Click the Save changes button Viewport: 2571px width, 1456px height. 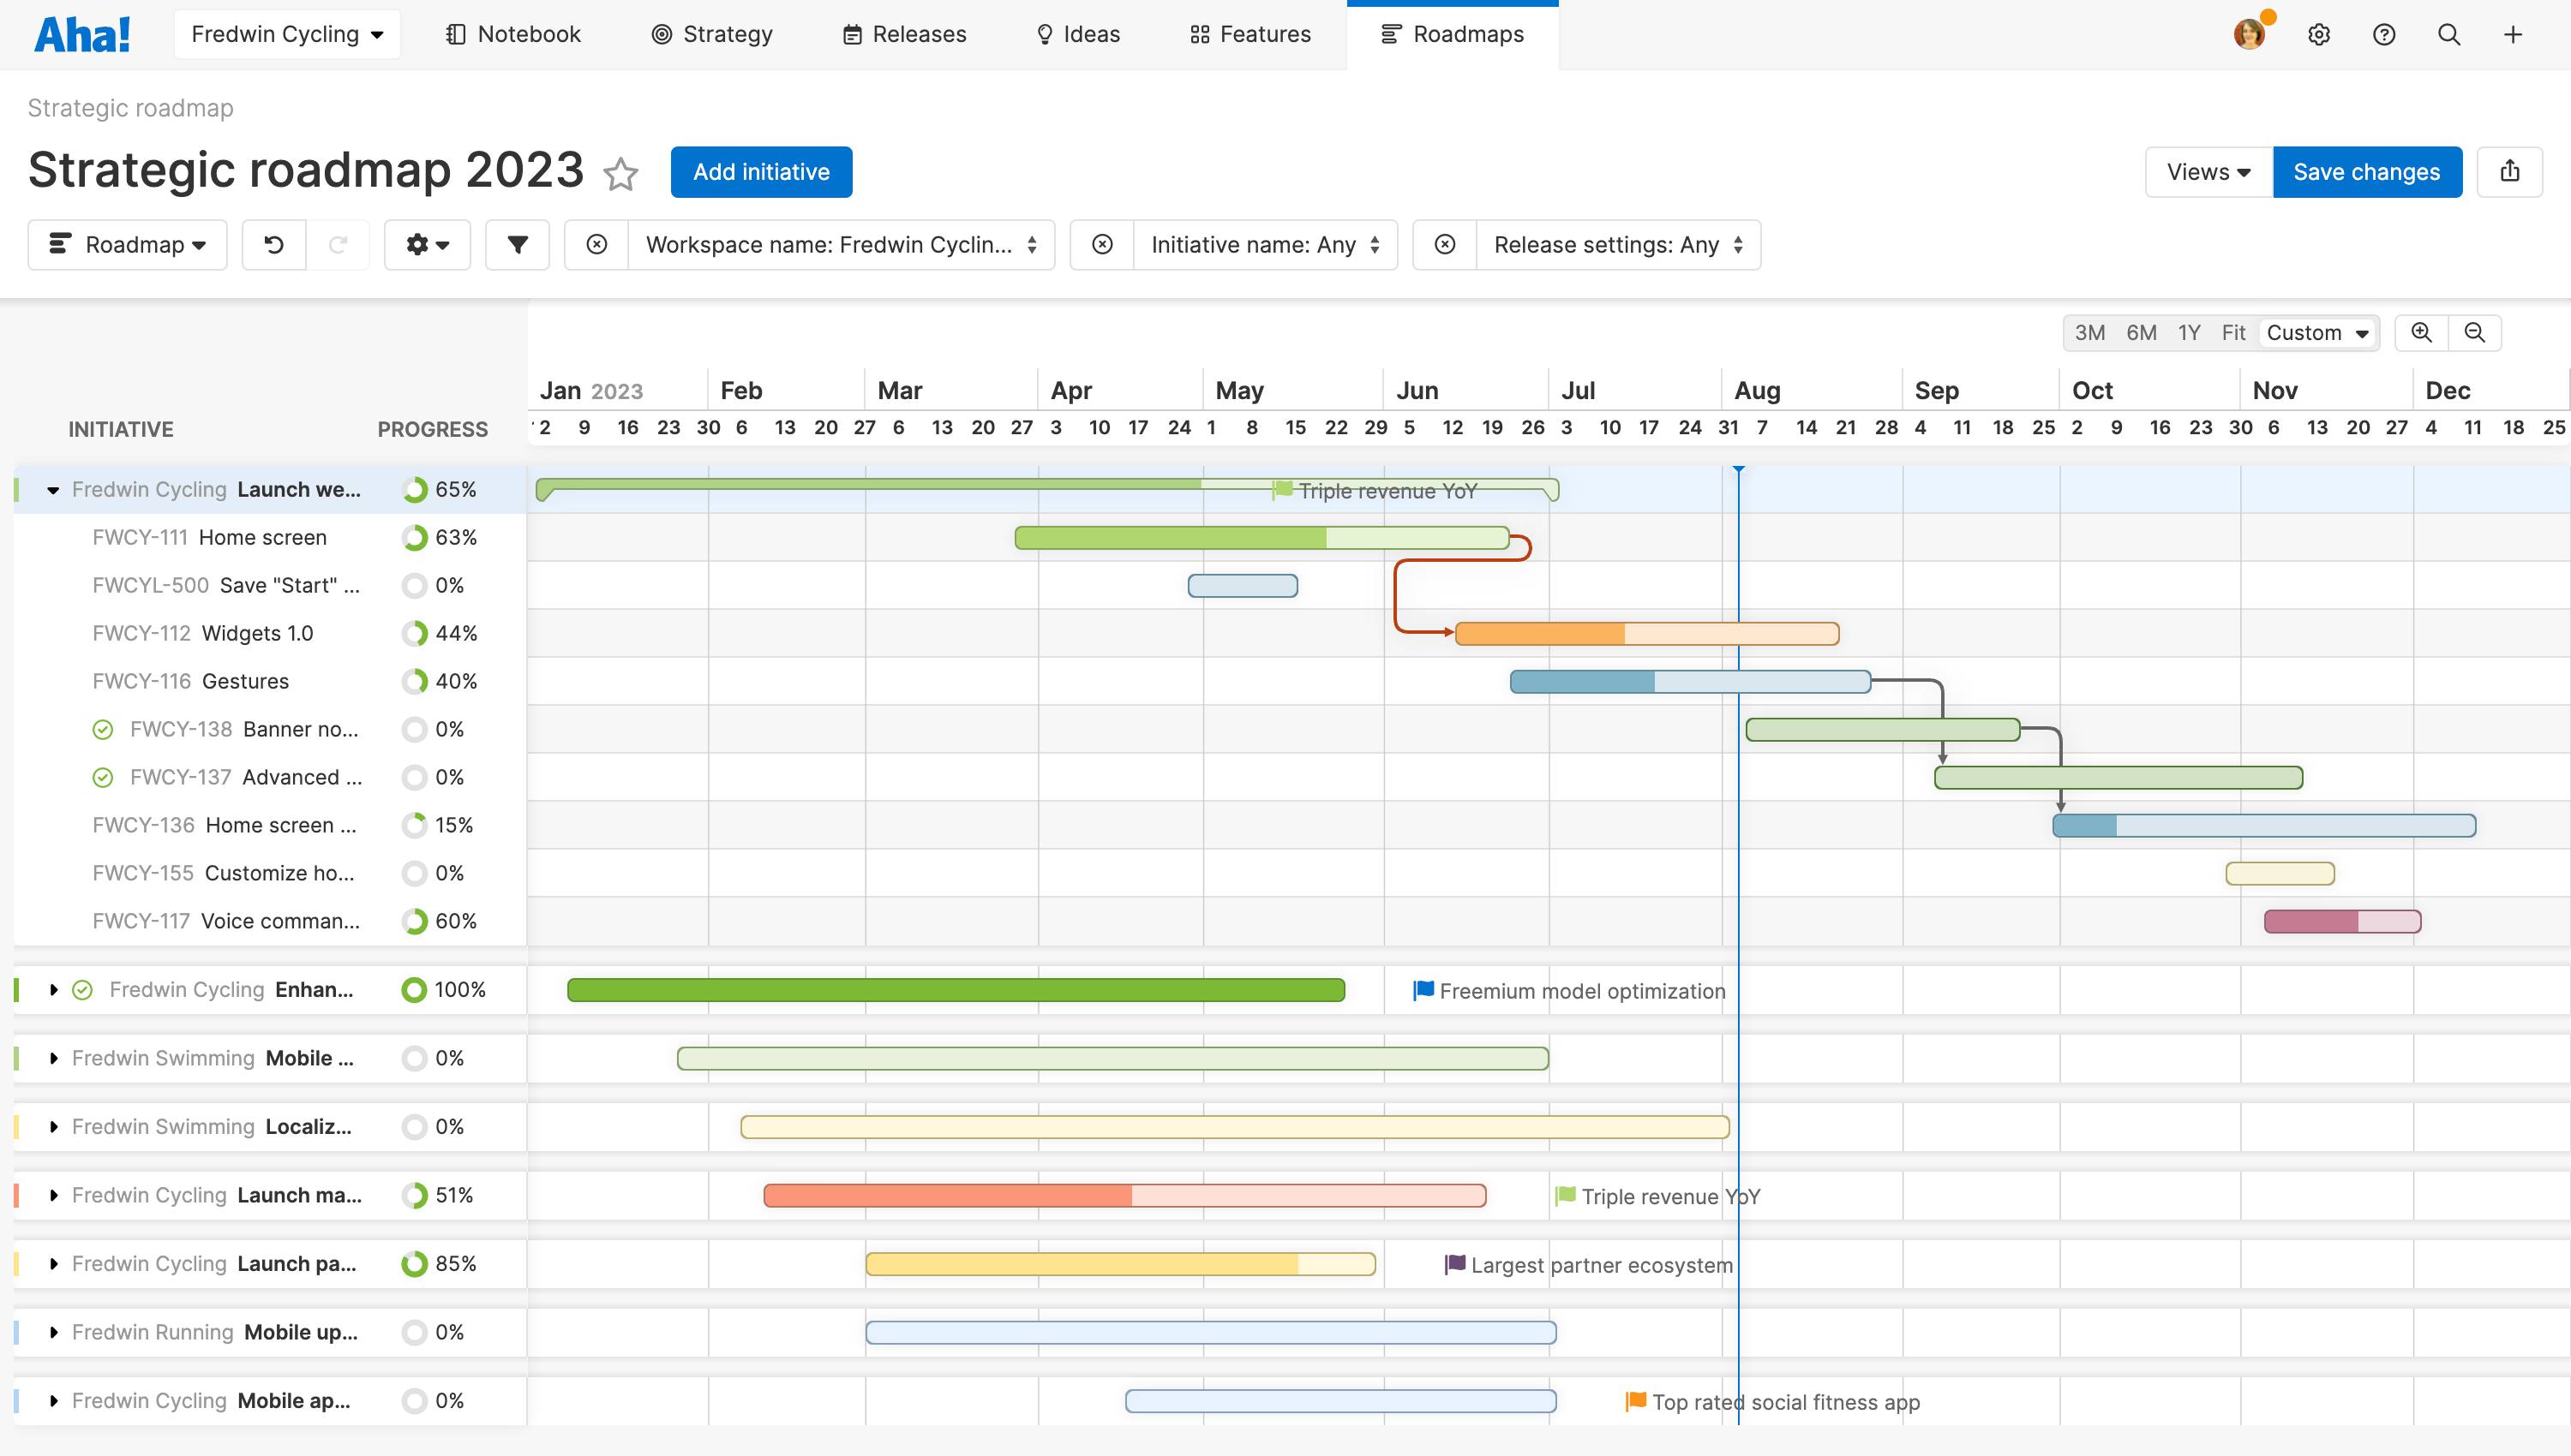point(2367,171)
